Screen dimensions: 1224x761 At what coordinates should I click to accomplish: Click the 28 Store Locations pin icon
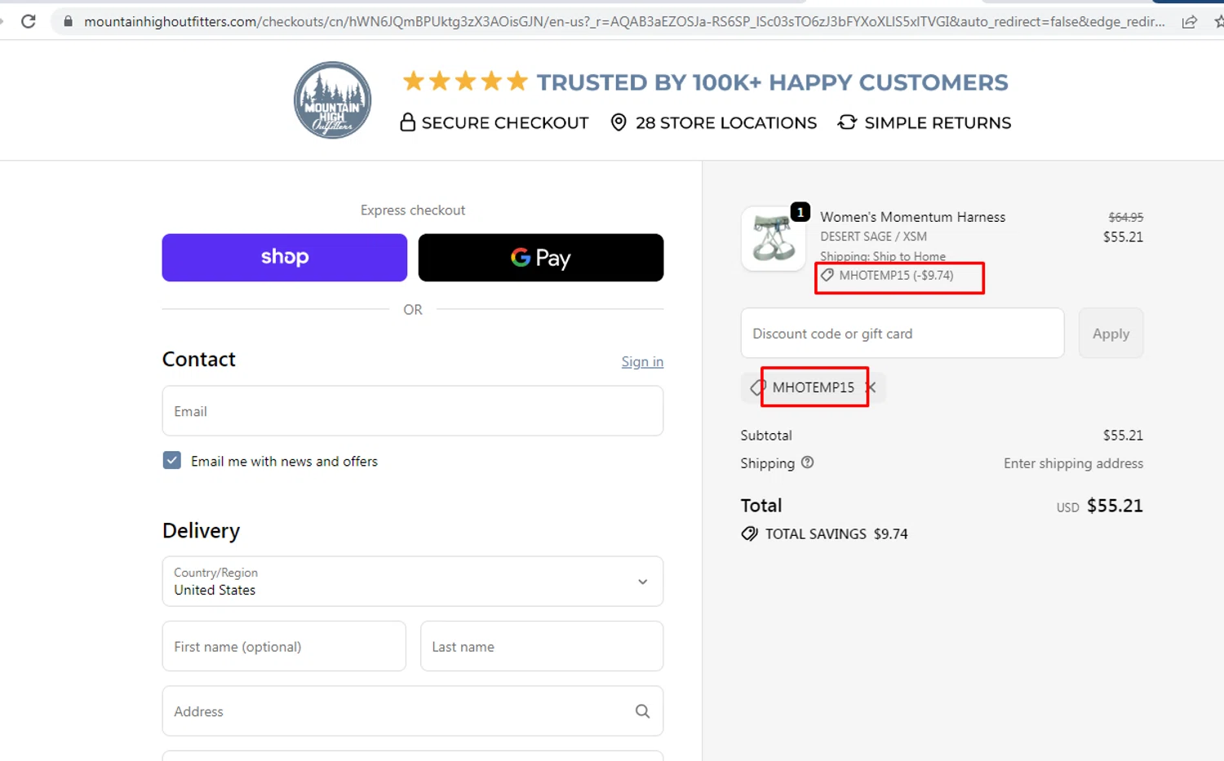click(x=619, y=122)
